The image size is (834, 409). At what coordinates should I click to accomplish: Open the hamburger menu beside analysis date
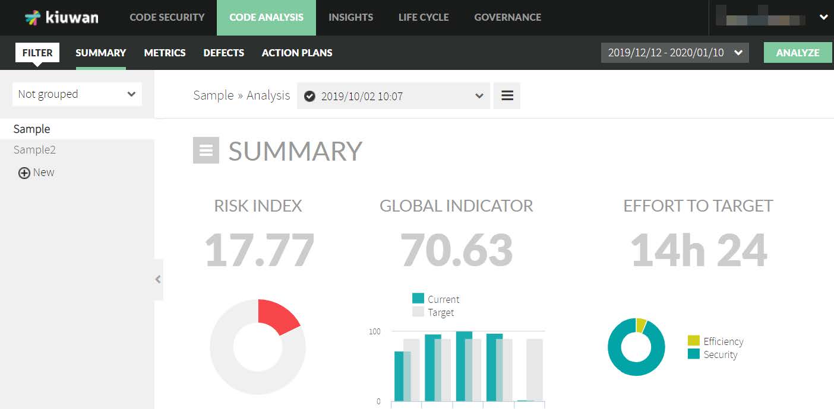coord(507,95)
